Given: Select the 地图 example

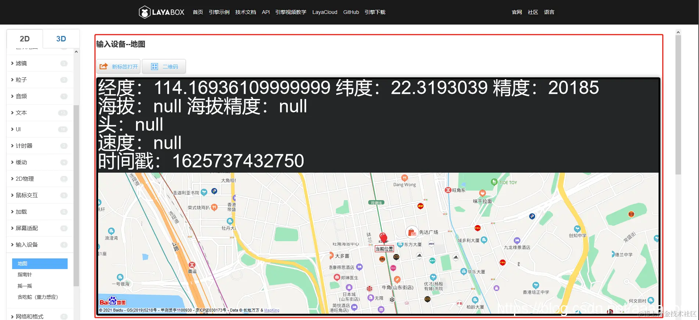Looking at the screenshot, I should point(40,264).
